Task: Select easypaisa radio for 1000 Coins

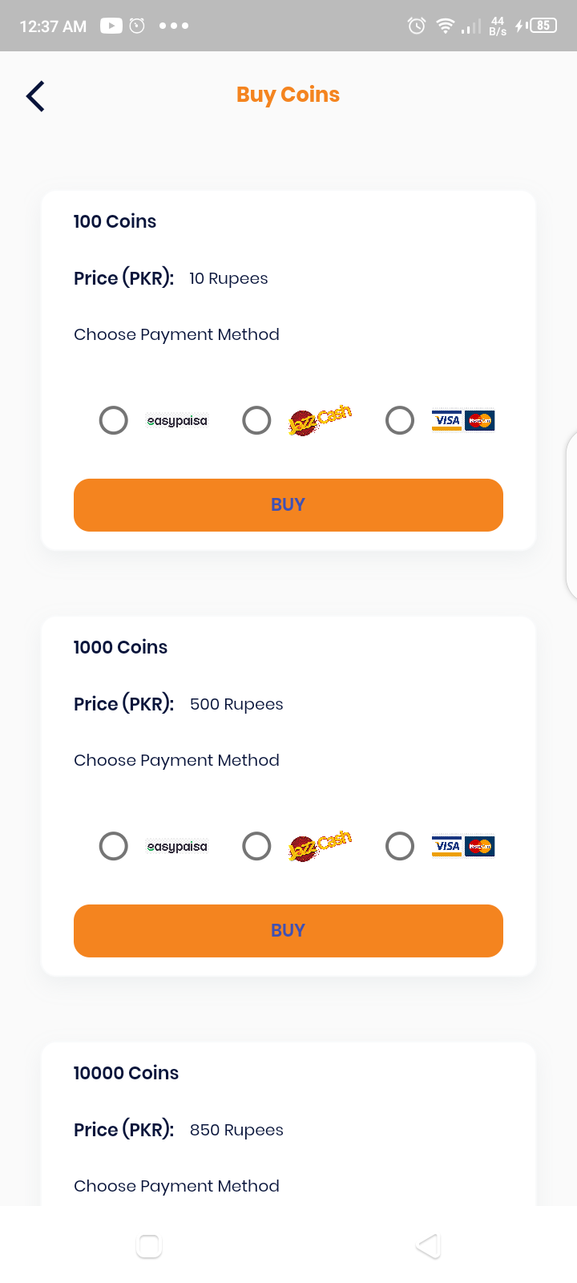Action: coord(113,846)
